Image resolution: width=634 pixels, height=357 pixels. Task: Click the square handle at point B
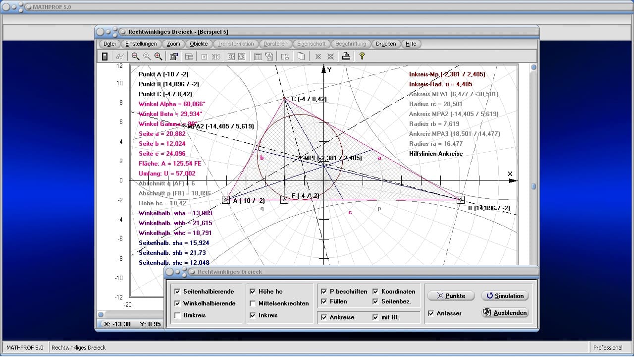[x=460, y=200]
